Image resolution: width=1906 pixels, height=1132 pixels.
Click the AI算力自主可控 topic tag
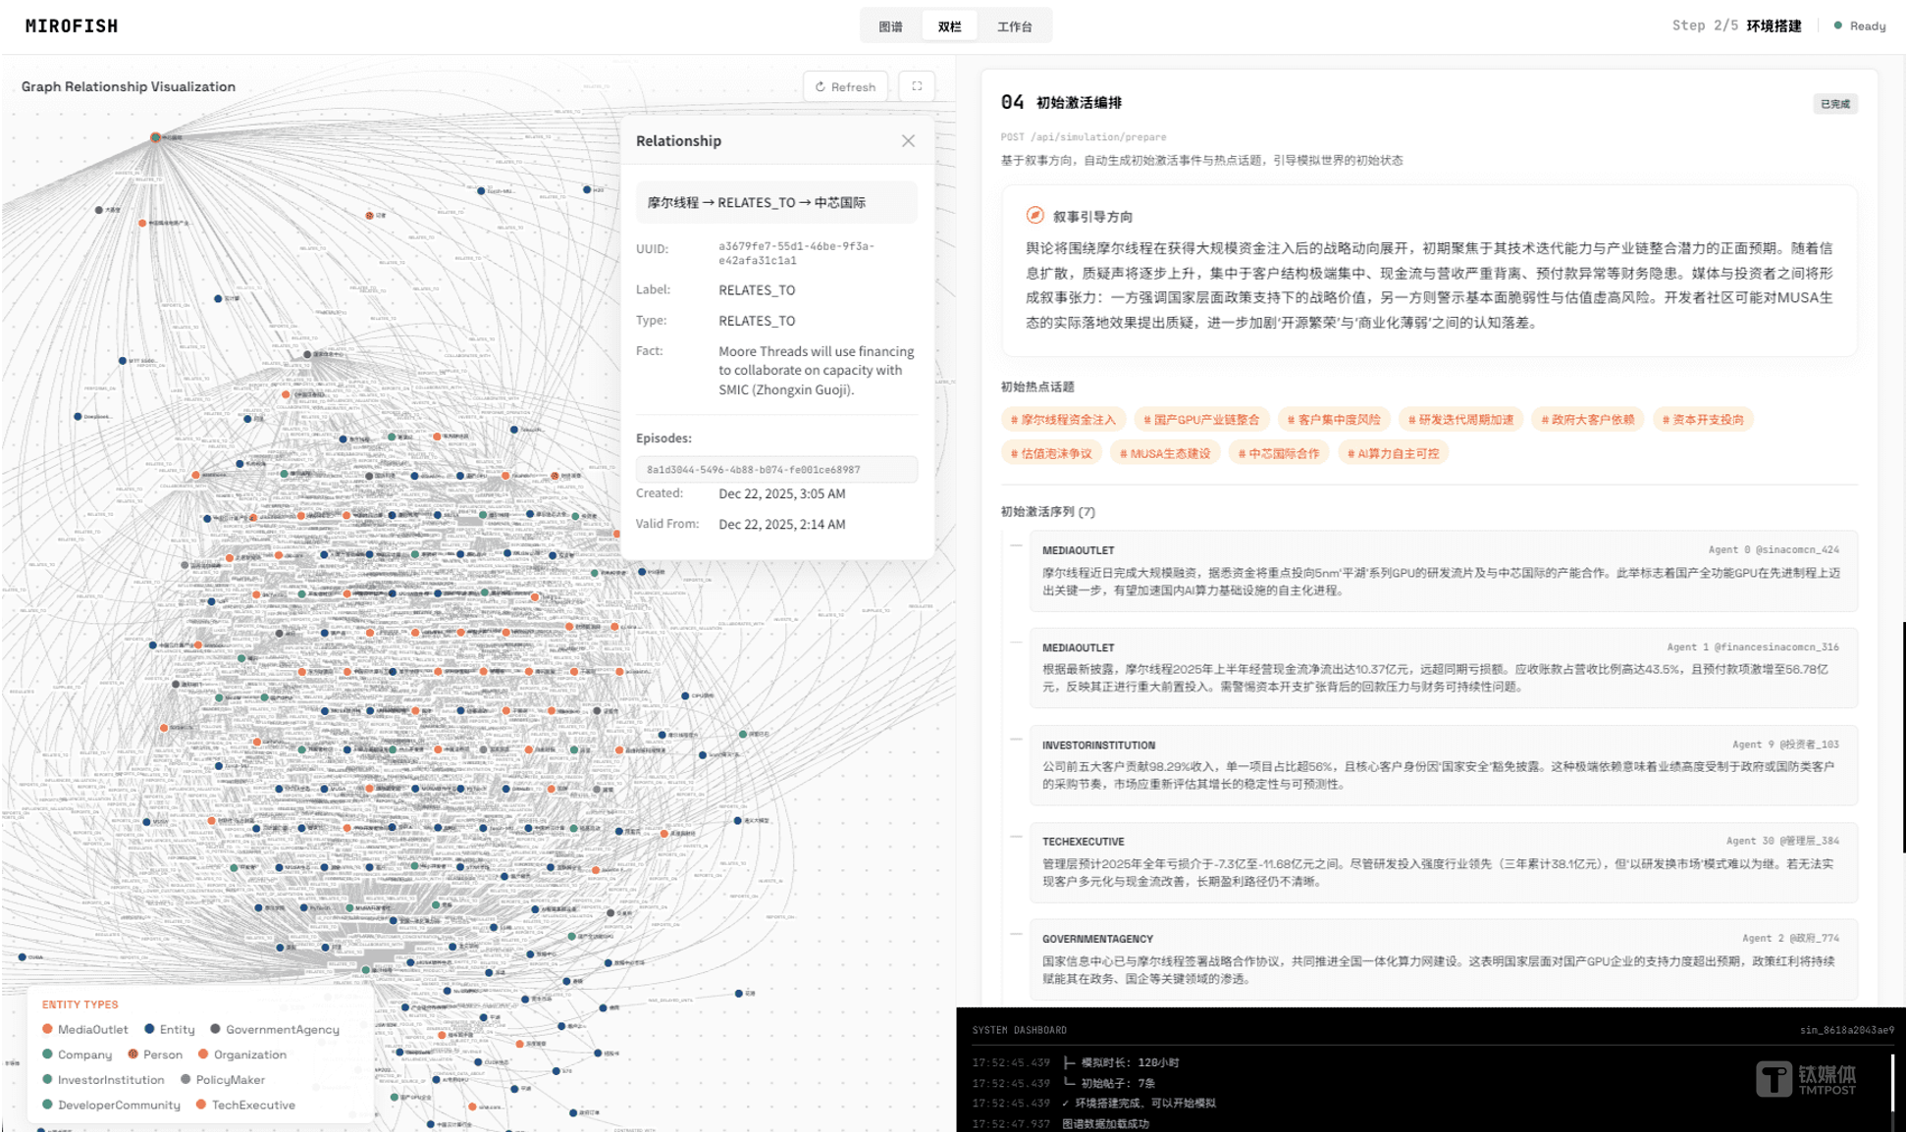pyautogui.click(x=1393, y=453)
